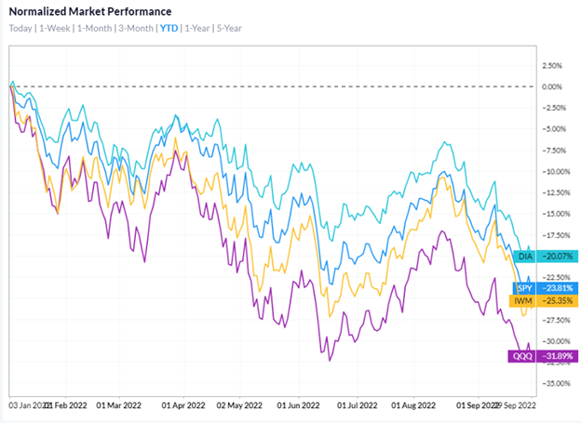
Task: Select the Today time range
Action: (x=20, y=28)
